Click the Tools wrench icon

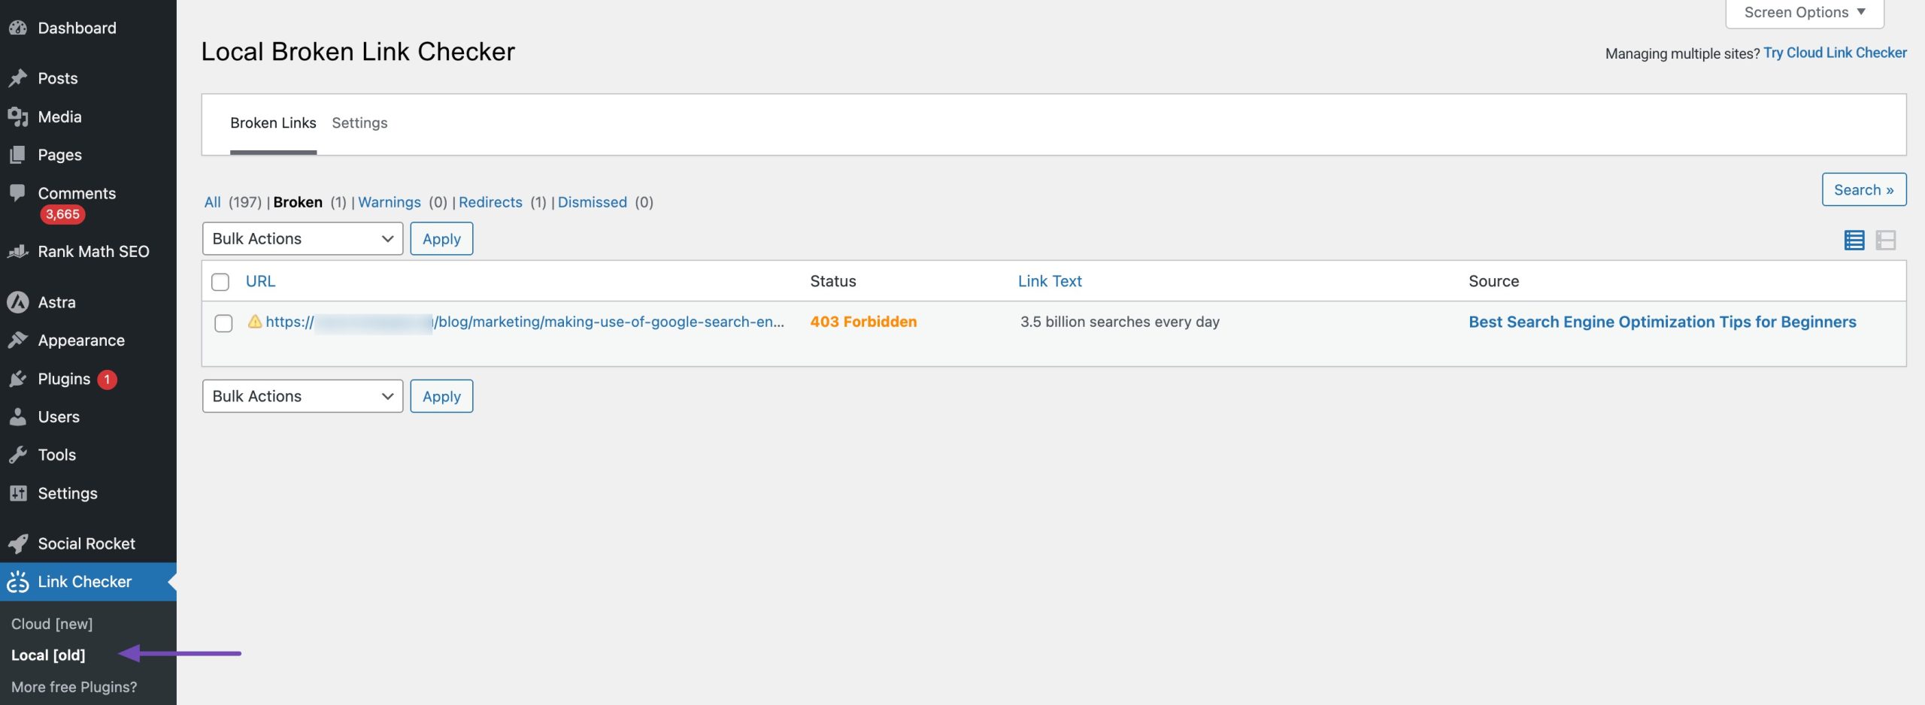(18, 455)
